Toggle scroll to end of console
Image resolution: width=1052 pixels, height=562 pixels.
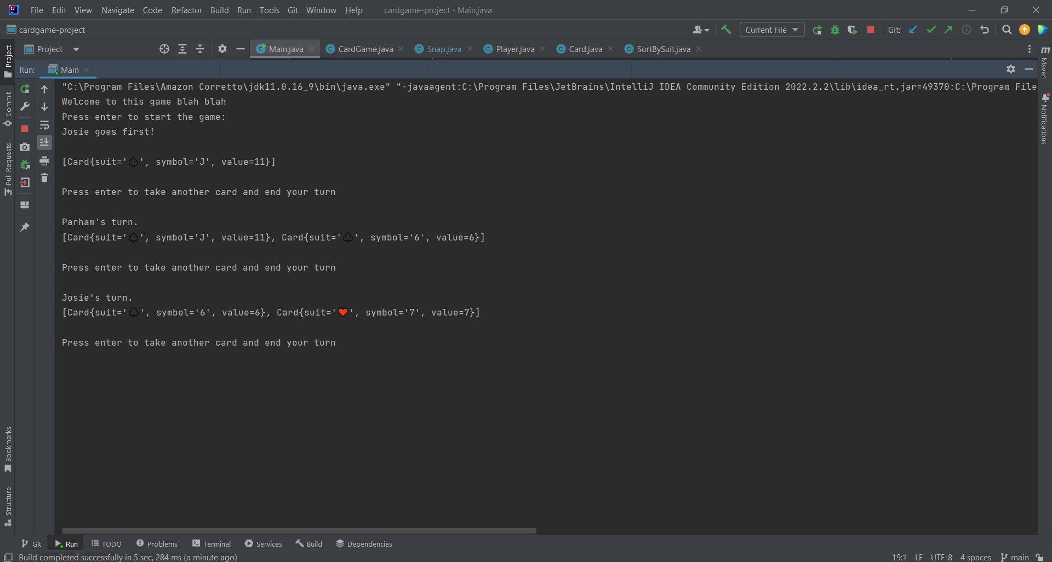[x=44, y=142]
